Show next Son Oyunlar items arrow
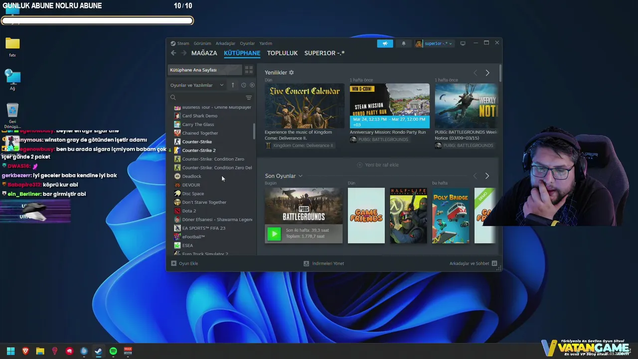 point(487,176)
